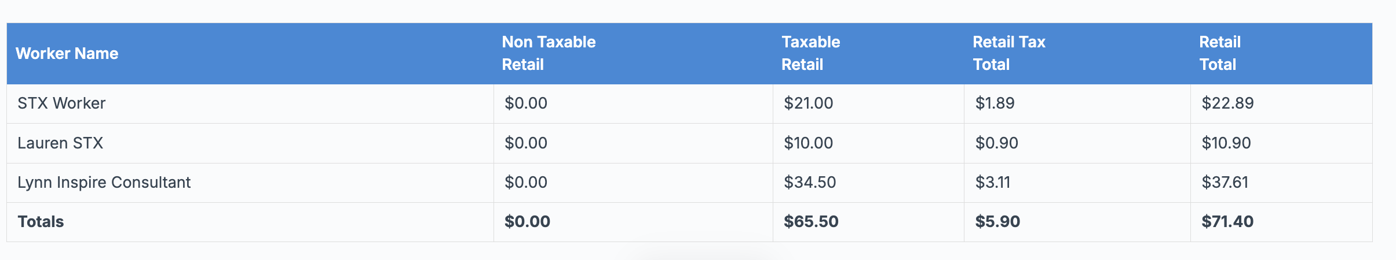Image resolution: width=1396 pixels, height=260 pixels.
Task: Select the Lynn Inspire Consultant name cell
Action: coord(104,183)
